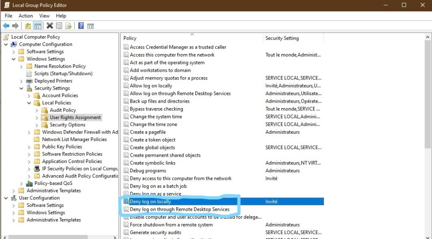Expand Administrative Templates under Computer Configuration

pyautogui.click(x=14, y=191)
